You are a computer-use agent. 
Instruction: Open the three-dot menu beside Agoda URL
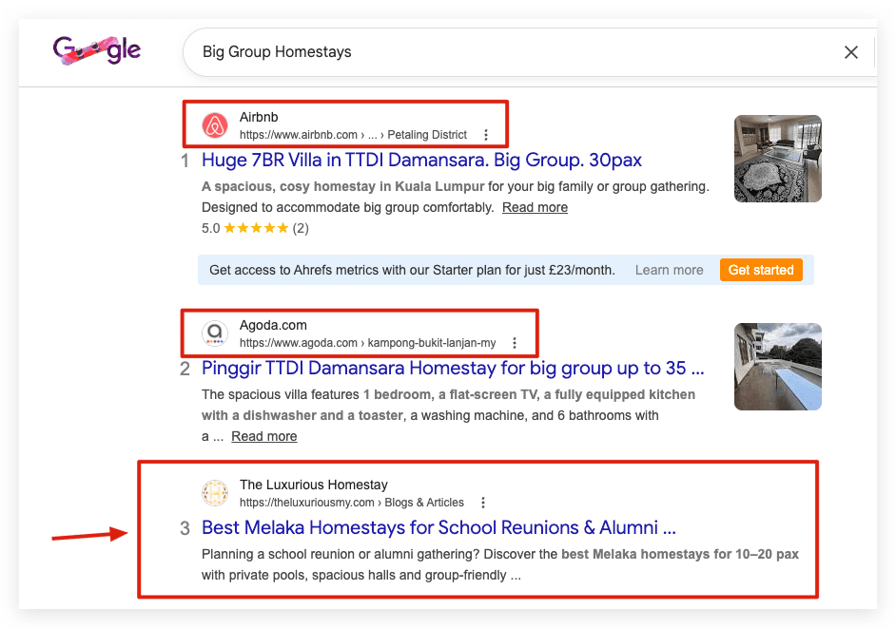pos(515,343)
